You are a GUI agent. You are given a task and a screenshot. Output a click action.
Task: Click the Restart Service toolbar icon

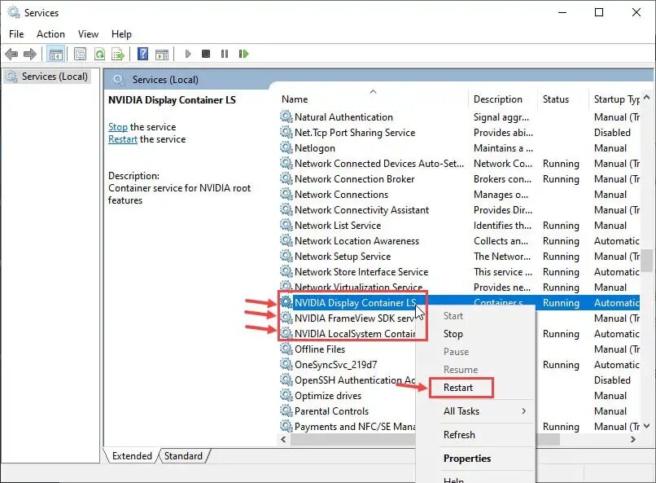(x=243, y=54)
